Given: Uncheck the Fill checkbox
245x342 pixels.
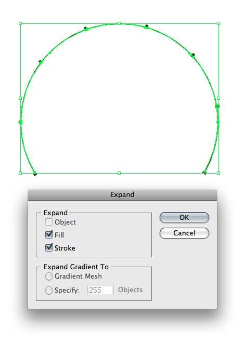Looking at the screenshot, I should 49,235.
